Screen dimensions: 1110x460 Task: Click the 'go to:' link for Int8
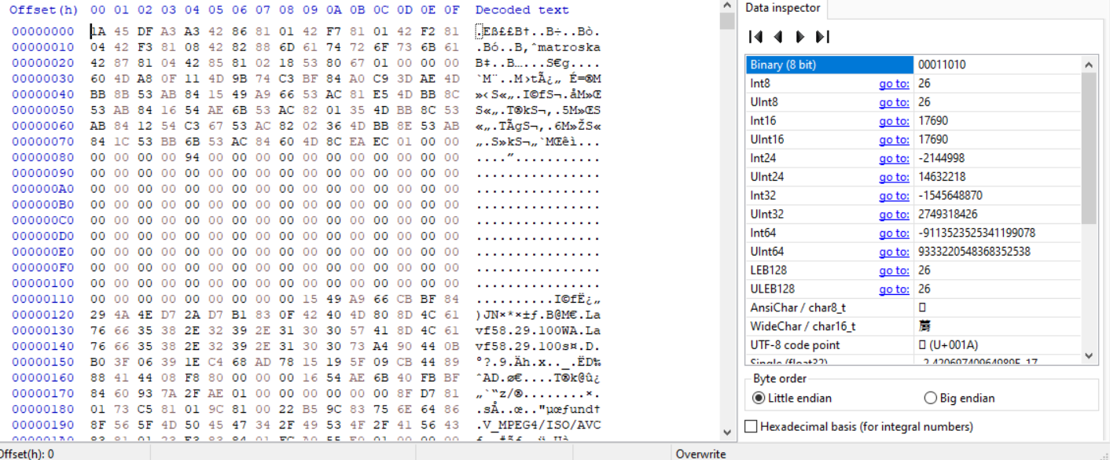coord(893,83)
